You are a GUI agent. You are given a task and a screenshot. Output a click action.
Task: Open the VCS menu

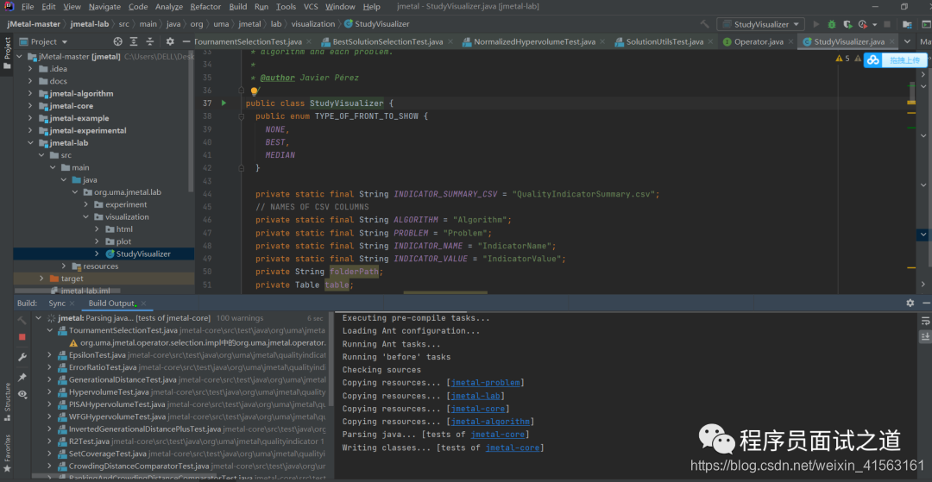pos(311,7)
